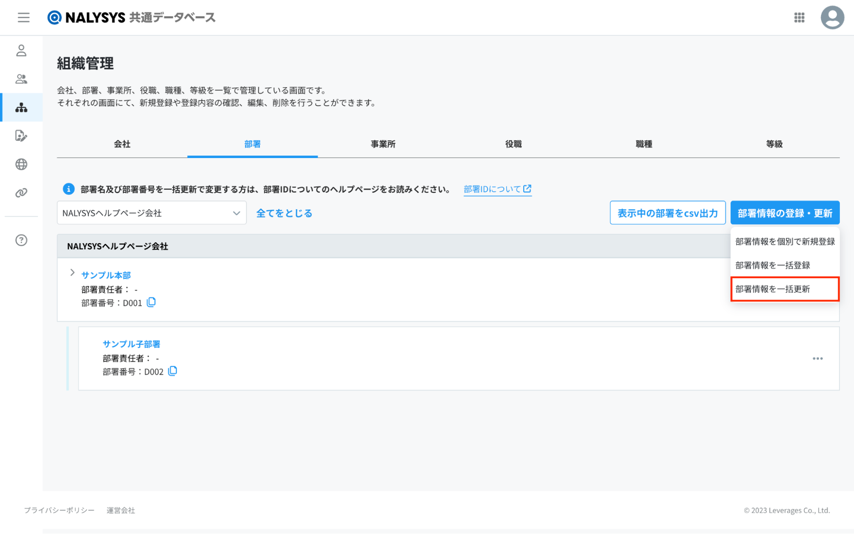Open the document edit sidebar icon
The image size is (854, 534).
21,136
